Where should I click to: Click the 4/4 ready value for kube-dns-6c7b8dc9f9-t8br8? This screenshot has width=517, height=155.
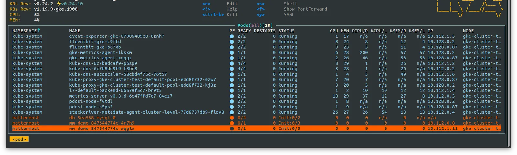pyautogui.click(x=241, y=69)
